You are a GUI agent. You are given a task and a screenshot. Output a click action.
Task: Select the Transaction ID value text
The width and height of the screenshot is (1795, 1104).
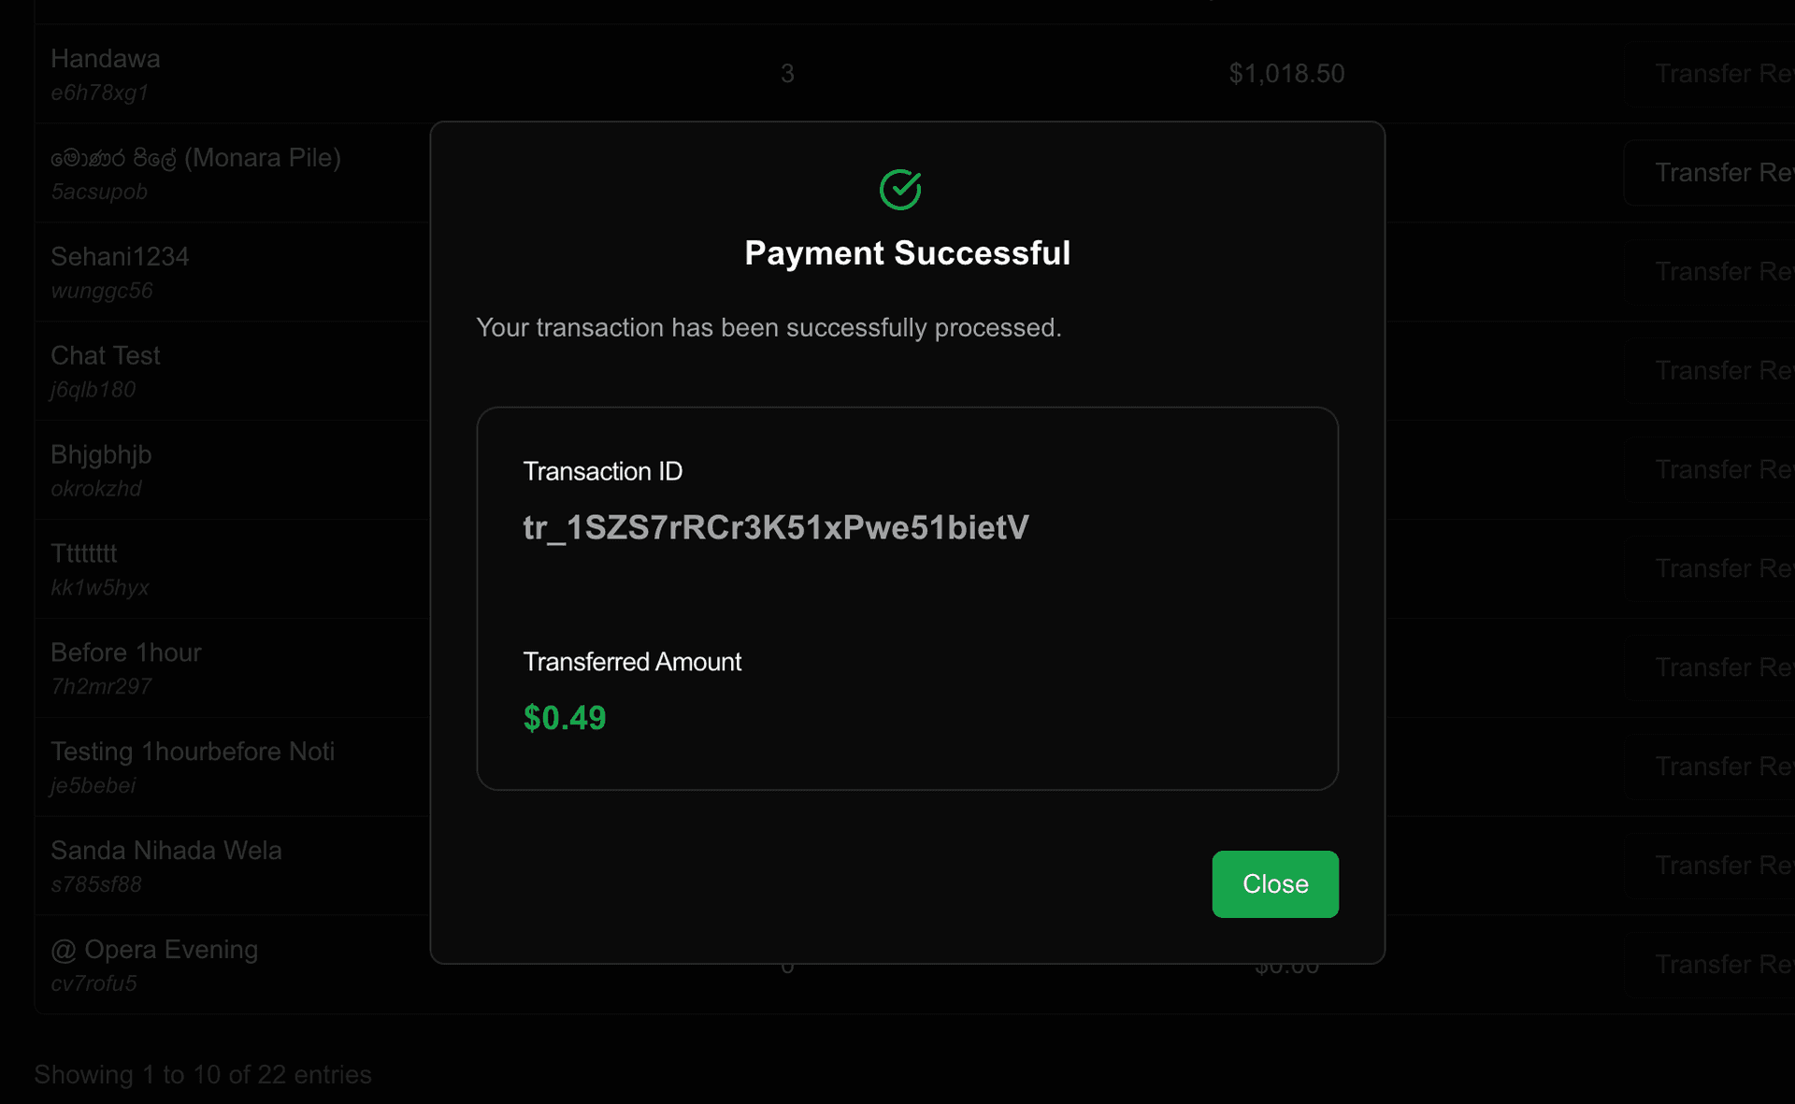[774, 526]
